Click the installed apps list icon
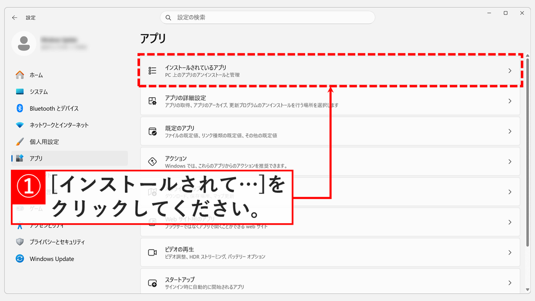Viewport: 535px width, 301px height. (x=152, y=71)
